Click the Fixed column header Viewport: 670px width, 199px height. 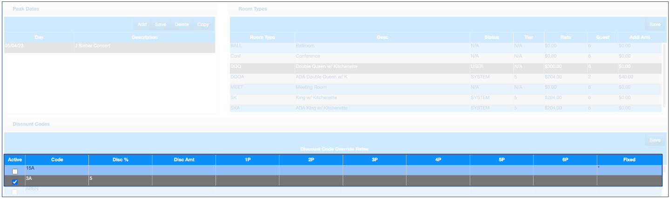[629, 159]
